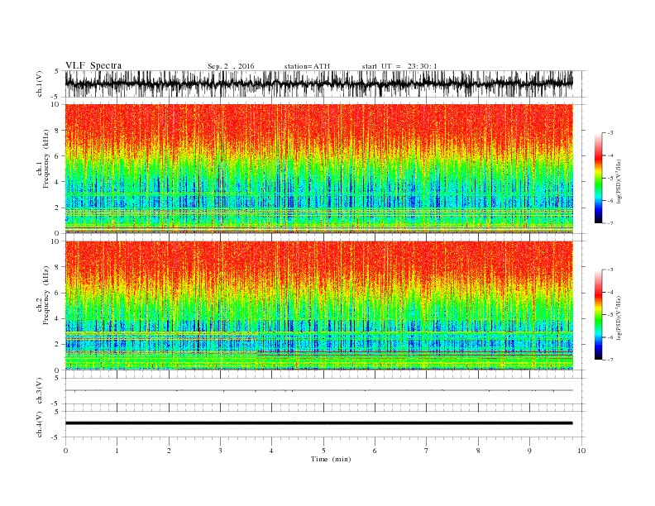
Task: Click the "start UT = 23:30:1" header text
Action: pyautogui.click(x=399, y=66)
